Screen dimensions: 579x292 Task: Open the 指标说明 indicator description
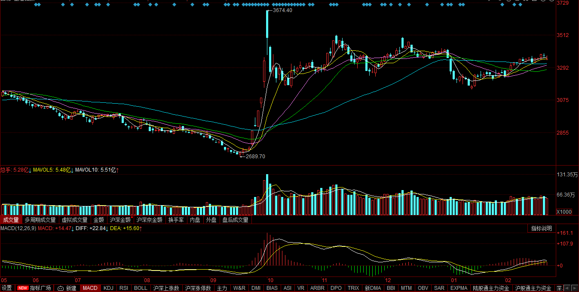pos(541,228)
